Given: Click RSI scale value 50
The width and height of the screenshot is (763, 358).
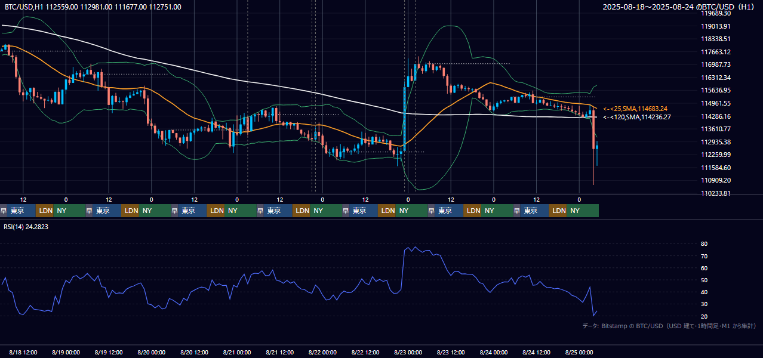Looking at the screenshot, I should (704, 280).
